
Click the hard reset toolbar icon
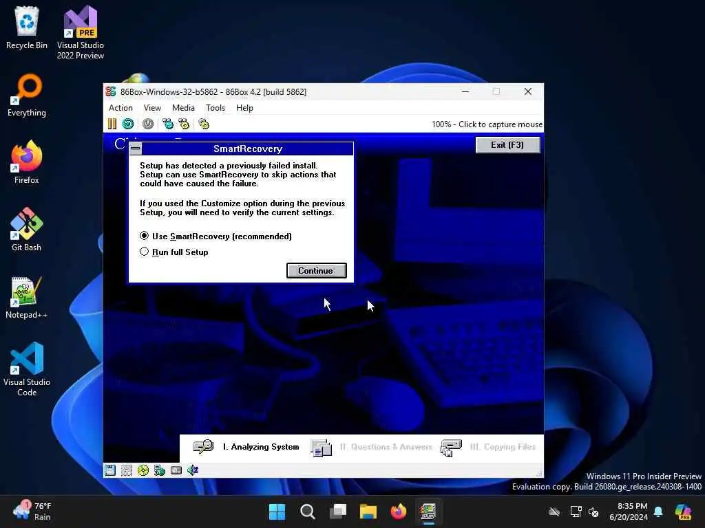pyautogui.click(x=128, y=124)
